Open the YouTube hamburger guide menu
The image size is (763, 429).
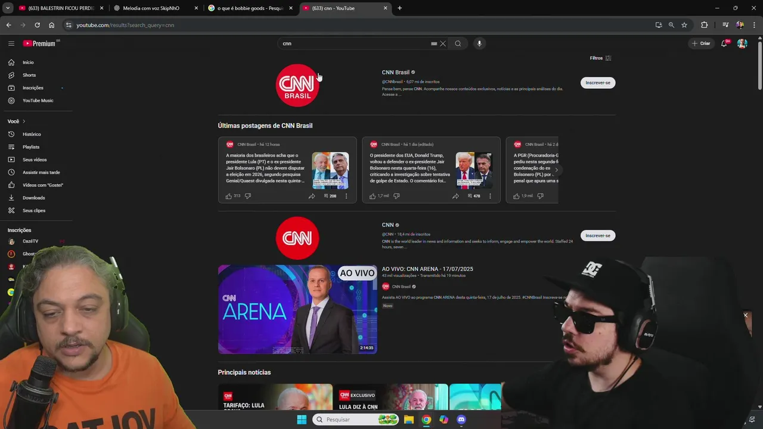point(11,43)
